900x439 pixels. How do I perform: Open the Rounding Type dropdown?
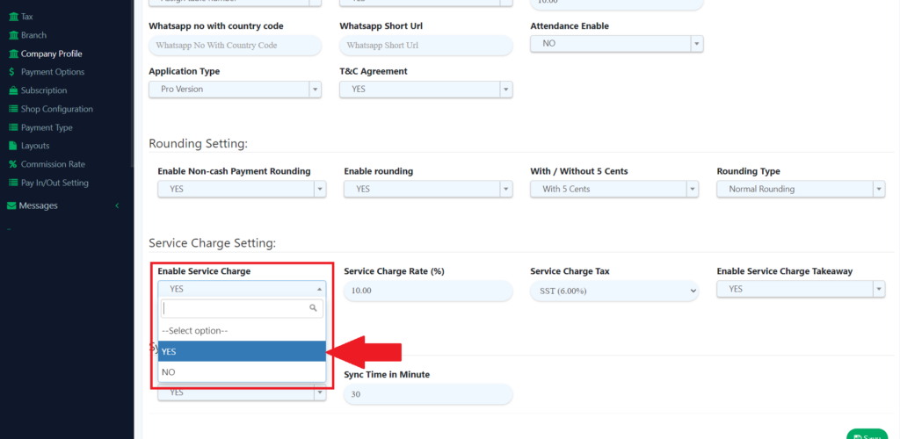pyautogui.click(x=800, y=189)
